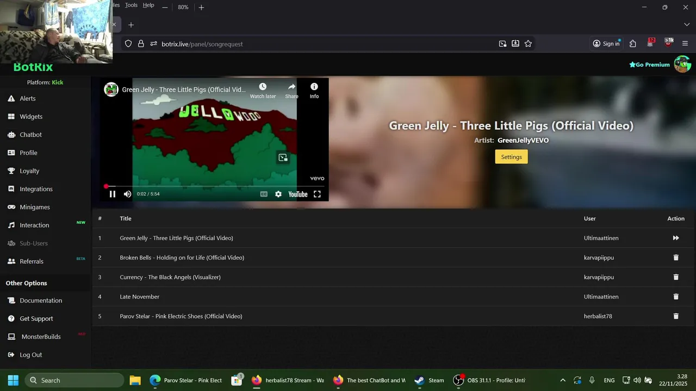Click the Interaction music note icon

pos(11,225)
